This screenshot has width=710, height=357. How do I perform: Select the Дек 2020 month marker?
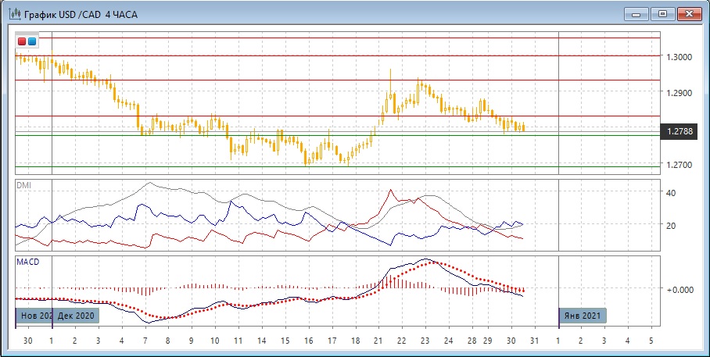pos(76,316)
